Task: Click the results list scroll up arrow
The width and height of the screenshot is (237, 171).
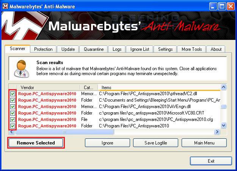Action: click(224, 87)
